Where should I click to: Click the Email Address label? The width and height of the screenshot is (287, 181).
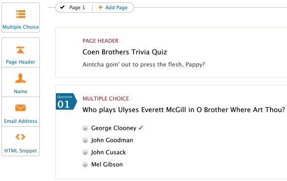click(x=20, y=121)
